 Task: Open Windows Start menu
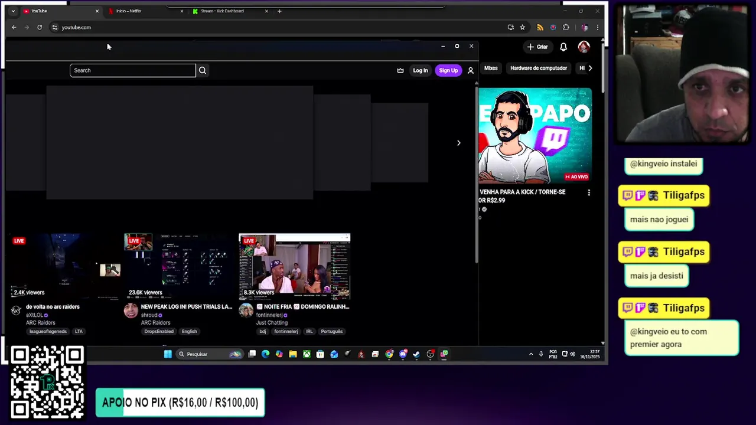[x=168, y=354]
